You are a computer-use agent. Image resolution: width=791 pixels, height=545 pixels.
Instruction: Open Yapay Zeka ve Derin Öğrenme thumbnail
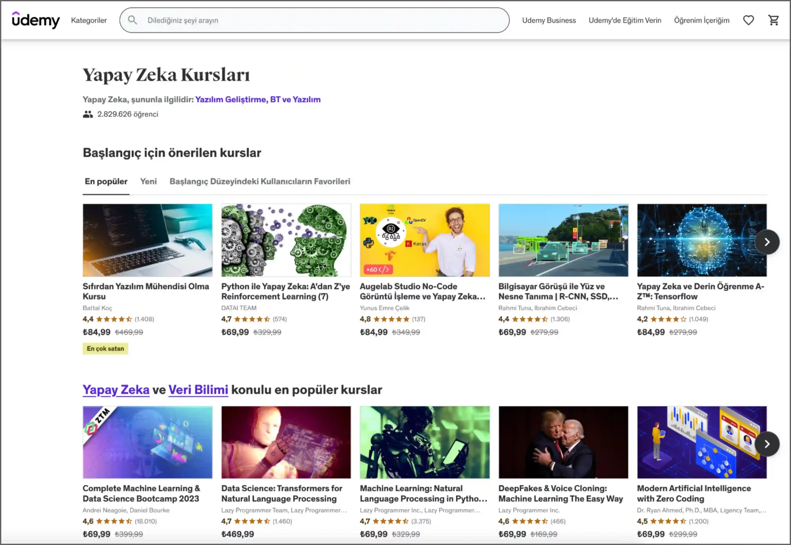tap(702, 240)
